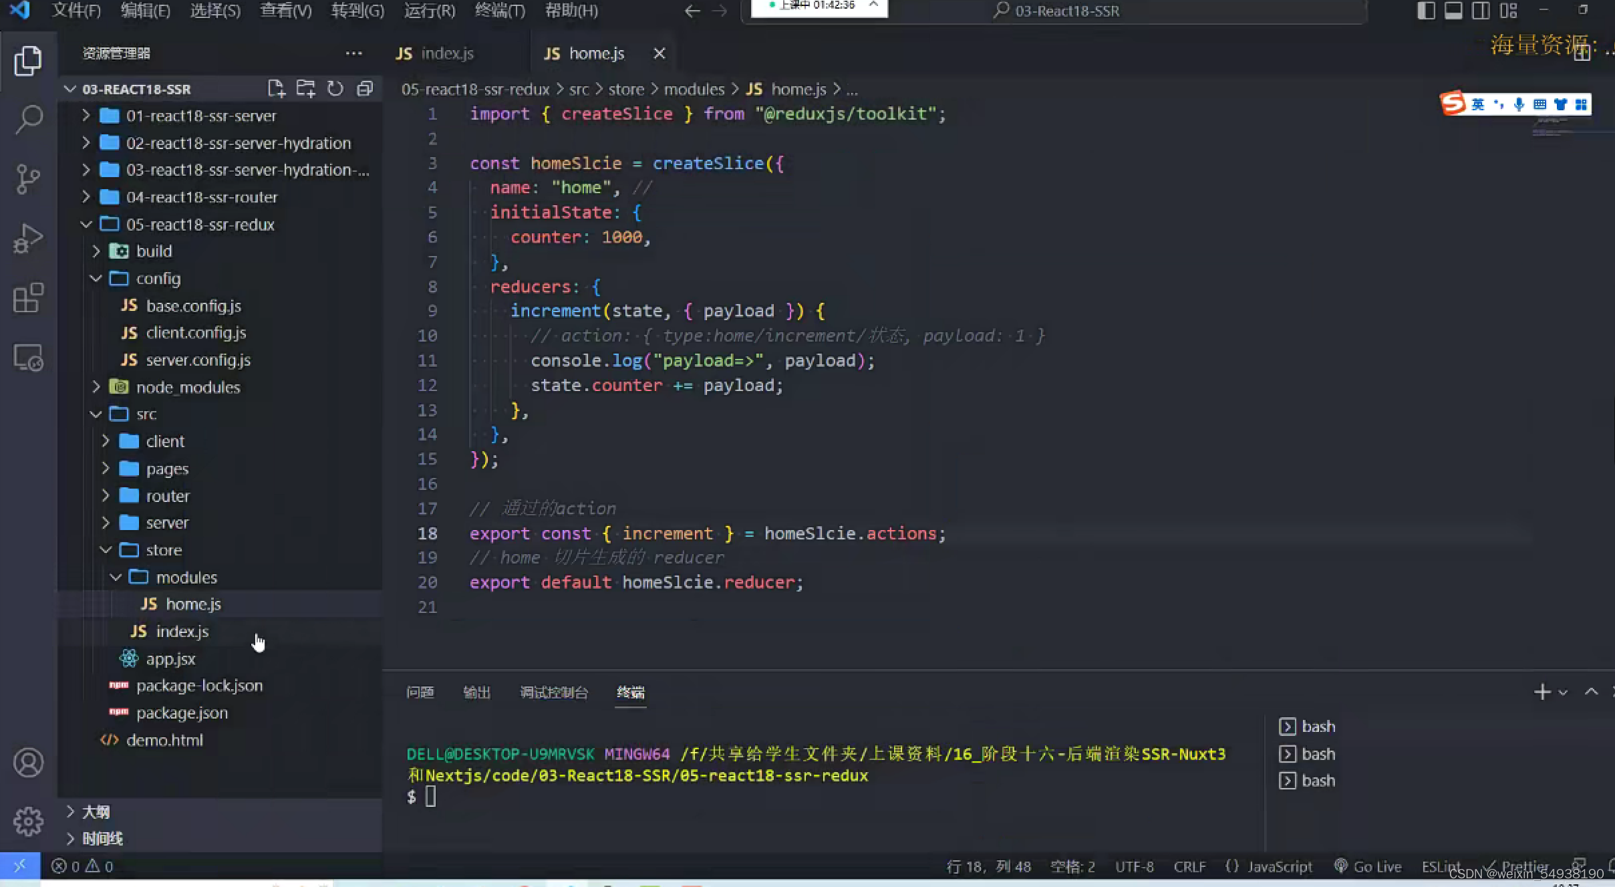Toggle the primary side bar layout icon
Viewport: 1615px width, 887px height.
click(x=1426, y=11)
